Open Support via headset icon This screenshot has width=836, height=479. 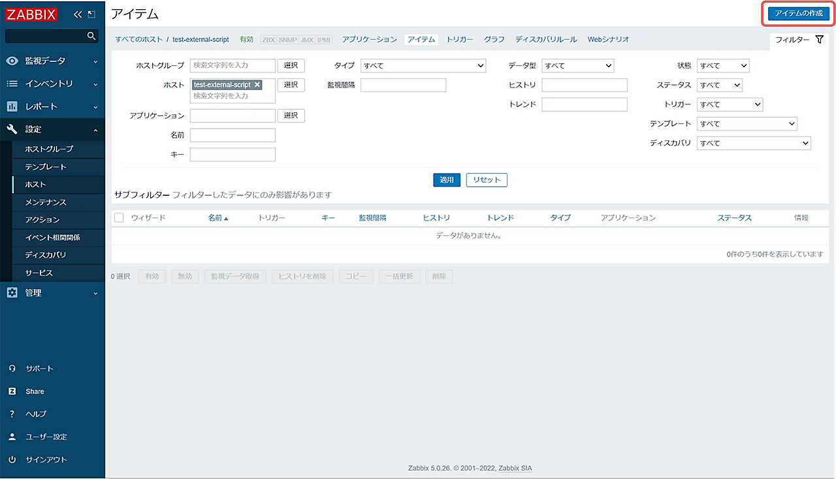point(12,369)
